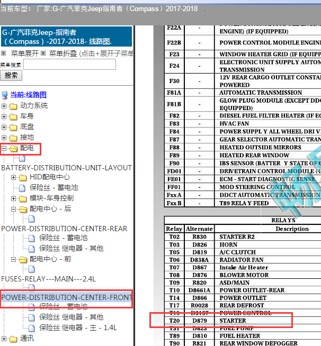Click 菜单折叠 to collapse all menus
321x346 pixels.
tap(63, 53)
